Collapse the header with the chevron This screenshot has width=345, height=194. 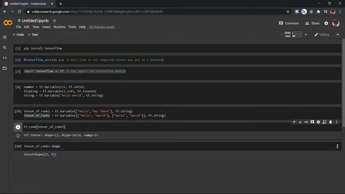click(338, 34)
